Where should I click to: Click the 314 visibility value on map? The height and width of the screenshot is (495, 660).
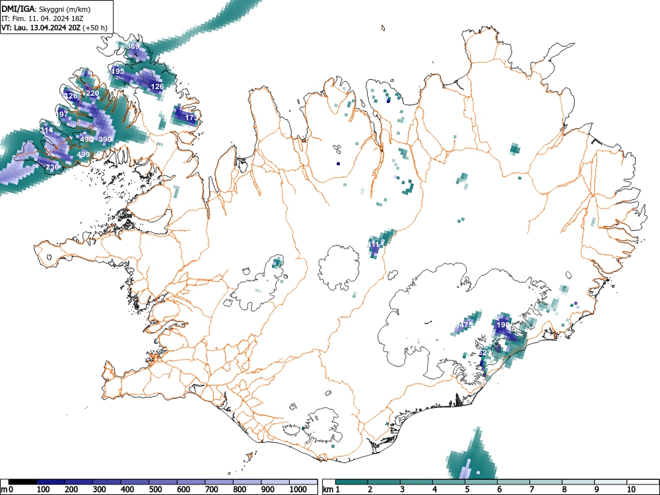click(x=46, y=131)
